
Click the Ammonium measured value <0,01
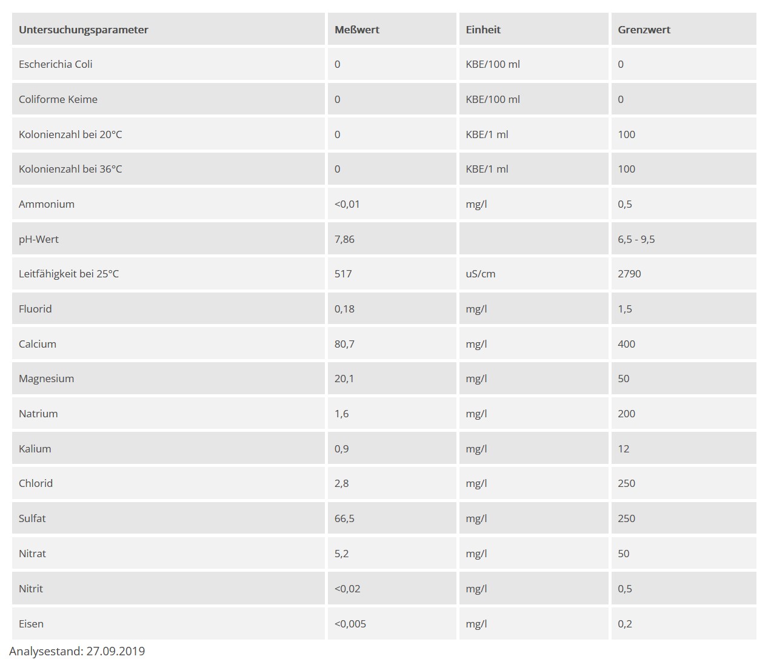click(347, 204)
